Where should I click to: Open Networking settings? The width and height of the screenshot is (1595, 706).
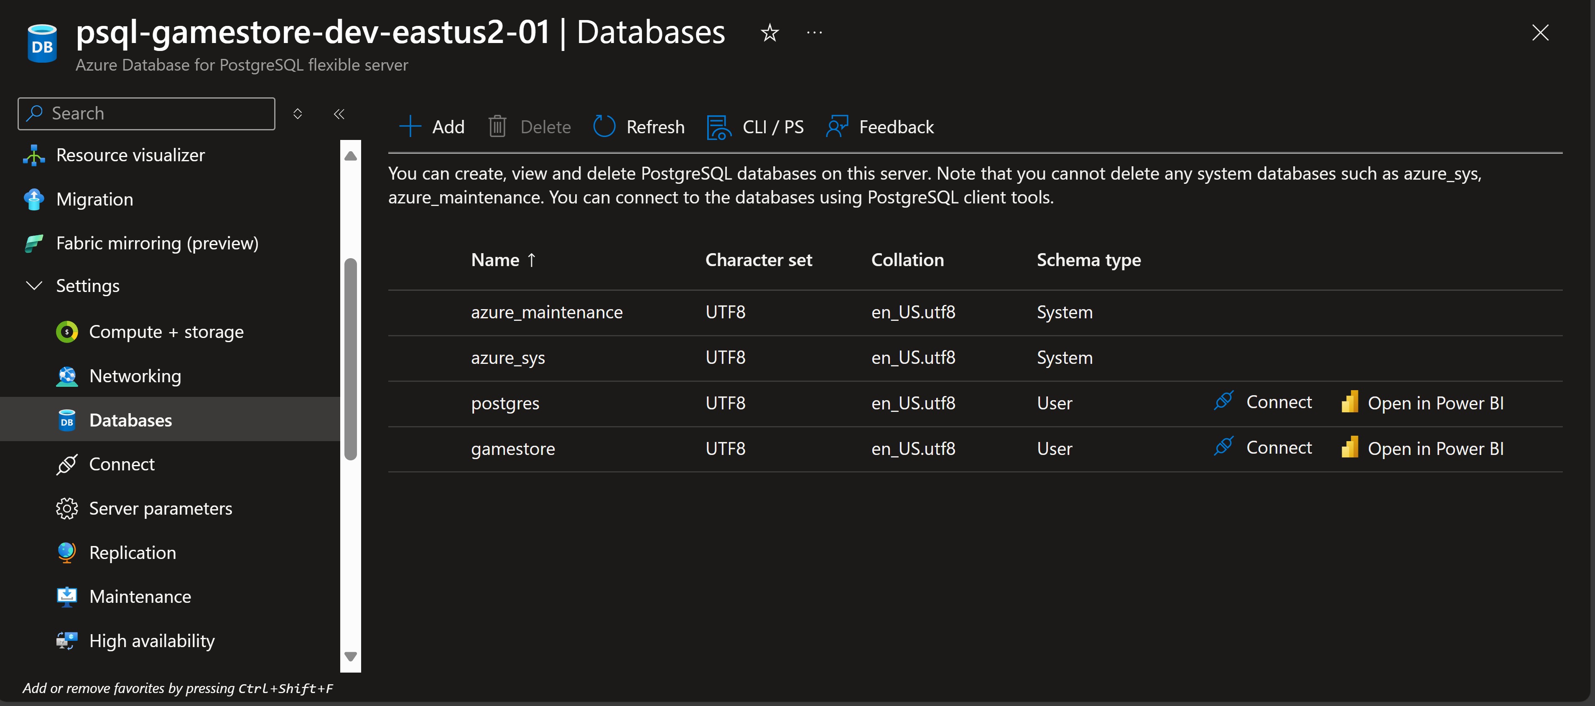point(135,376)
